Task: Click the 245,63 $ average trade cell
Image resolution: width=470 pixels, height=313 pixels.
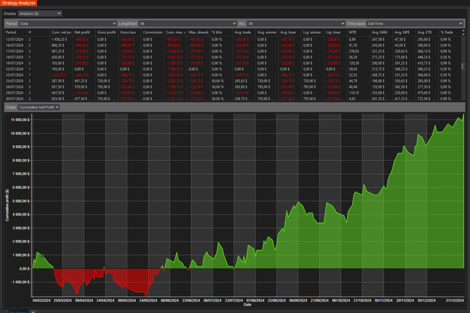Action: [x=241, y=81]
